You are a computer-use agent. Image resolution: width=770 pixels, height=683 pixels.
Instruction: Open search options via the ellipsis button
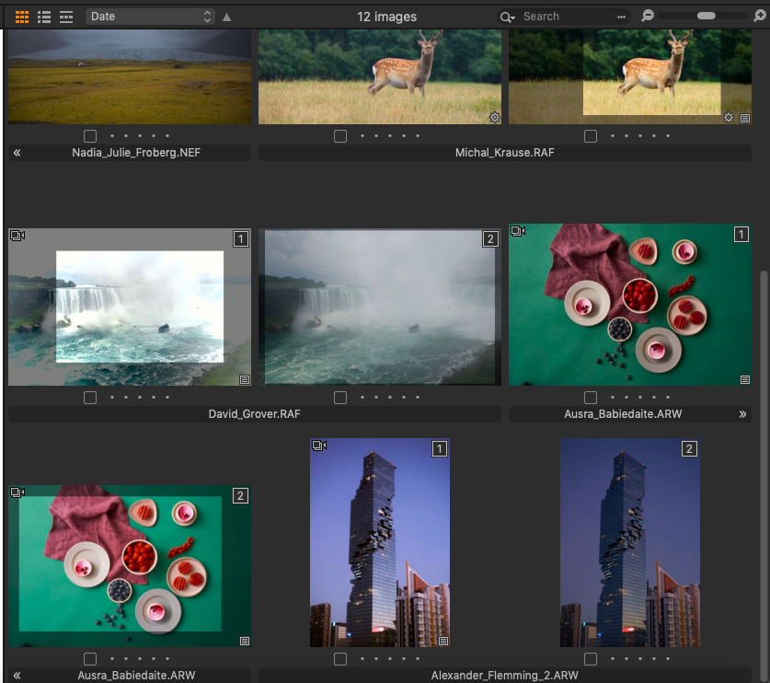click(x=622, y=16)
